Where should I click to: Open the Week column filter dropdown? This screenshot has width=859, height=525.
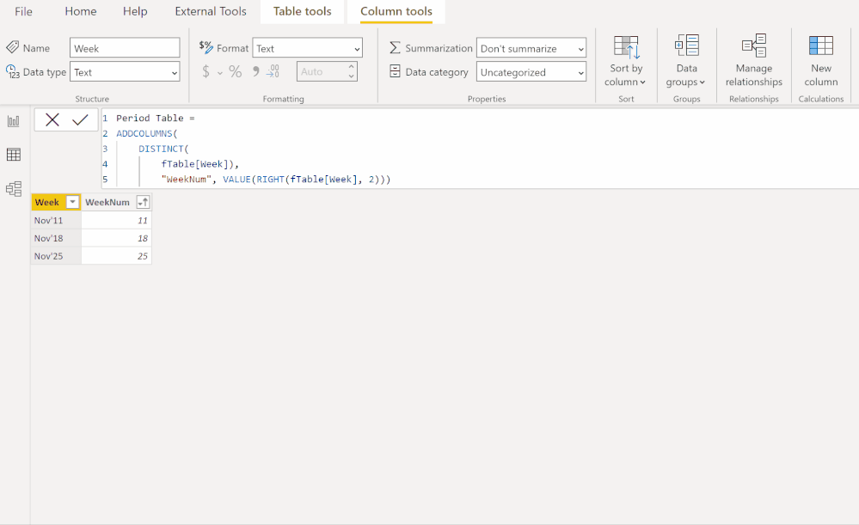click(72, 202)
